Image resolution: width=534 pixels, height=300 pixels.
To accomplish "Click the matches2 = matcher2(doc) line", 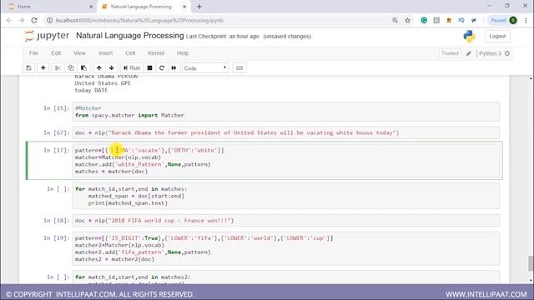I will (x=115, y=259).
